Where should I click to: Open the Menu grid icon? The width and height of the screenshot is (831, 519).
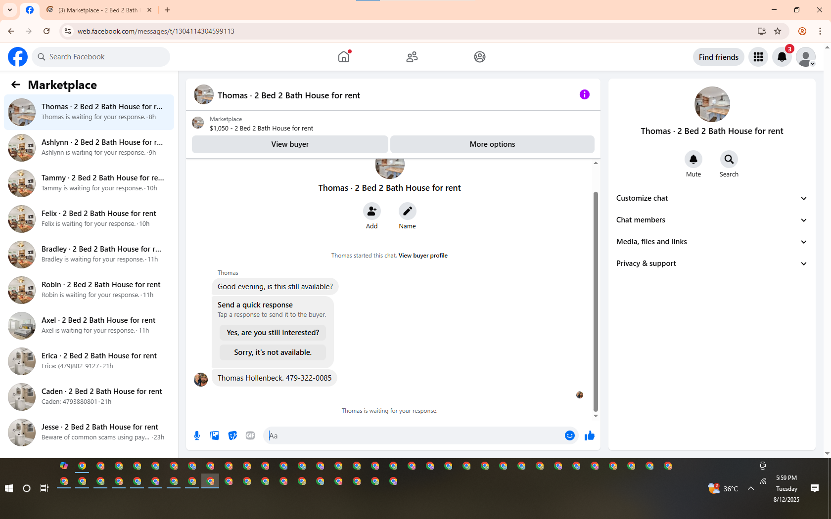click(758, 57)
